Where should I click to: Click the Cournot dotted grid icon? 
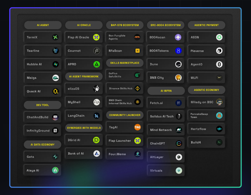pos(97,51)
